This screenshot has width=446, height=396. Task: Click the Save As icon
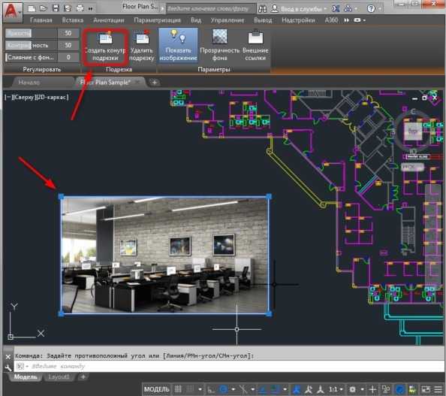point(68,8)
